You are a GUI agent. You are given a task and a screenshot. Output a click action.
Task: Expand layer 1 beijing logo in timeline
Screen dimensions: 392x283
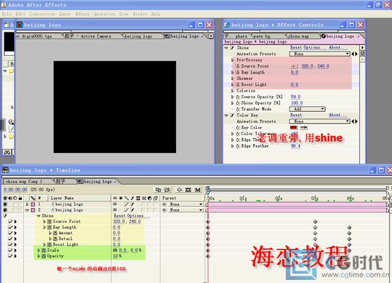(x=27, y=204)
